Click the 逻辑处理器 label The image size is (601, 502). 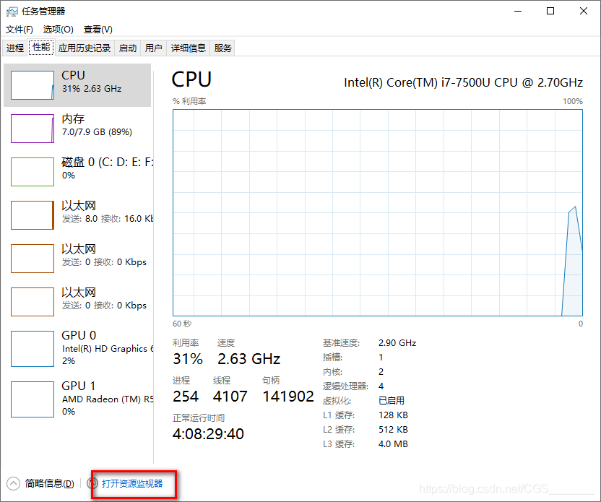click(x=345, y=386)
